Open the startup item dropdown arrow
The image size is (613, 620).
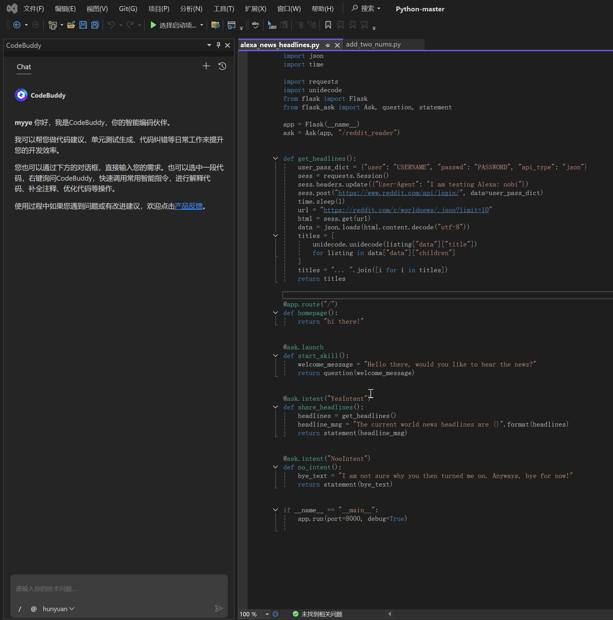click(x=202, y=25)
